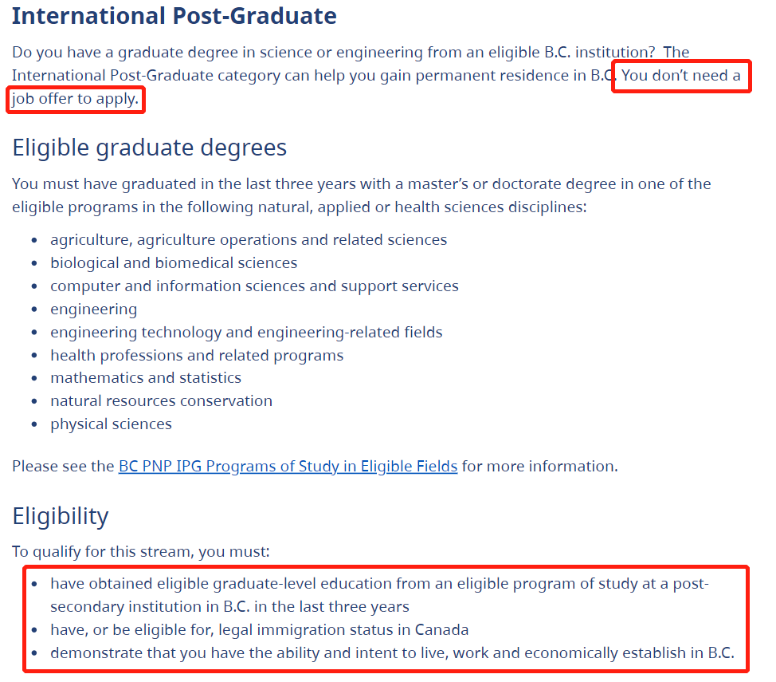Click 'To qualify for this stream' text

pyautogui.click(x=141, y=552)
